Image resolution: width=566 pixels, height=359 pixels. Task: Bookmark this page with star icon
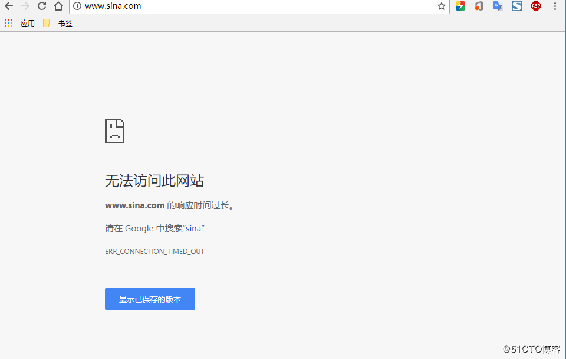pos(442,6)
